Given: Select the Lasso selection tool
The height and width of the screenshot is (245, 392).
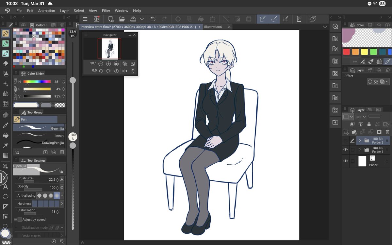Looking at the screenshot, I should tap(6, 115).
